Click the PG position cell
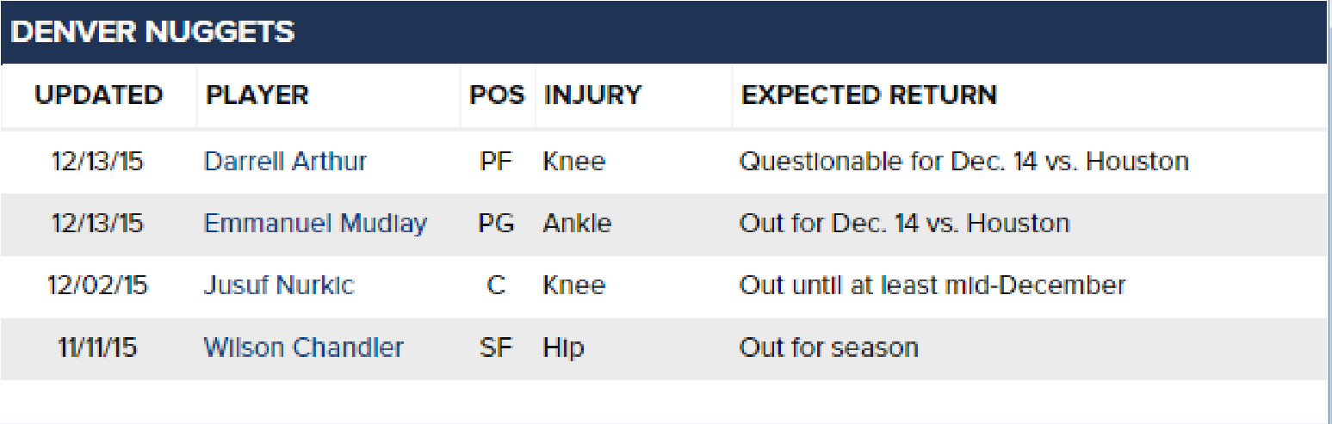The height and width of the screenshot is (424, 1332). pos(497,224)
